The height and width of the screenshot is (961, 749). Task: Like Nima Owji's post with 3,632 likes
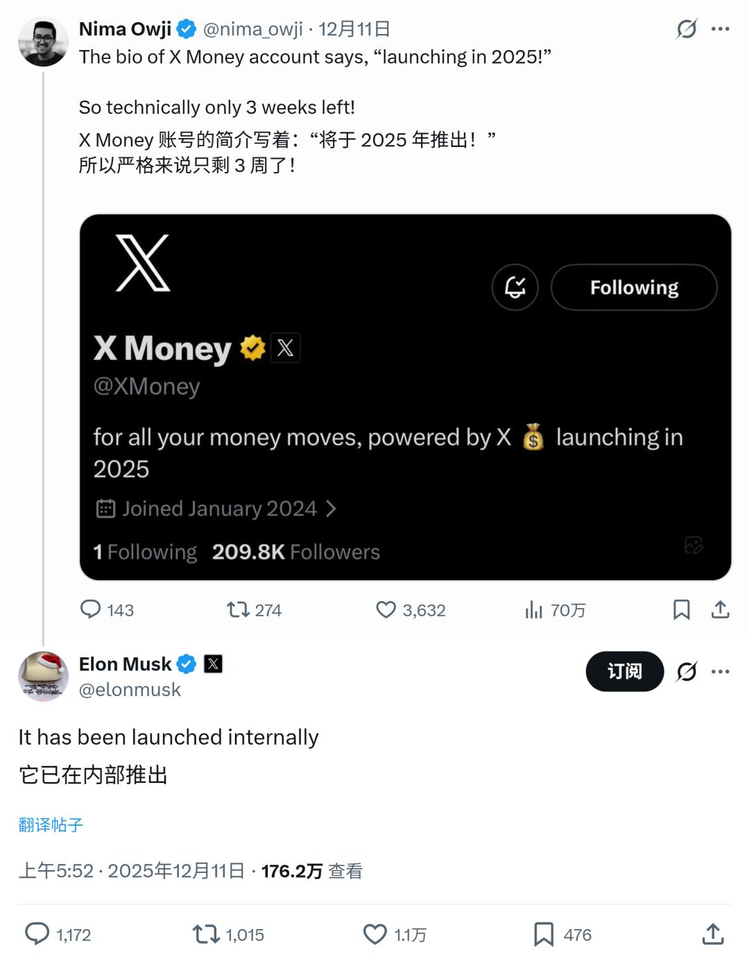(386, 609)
